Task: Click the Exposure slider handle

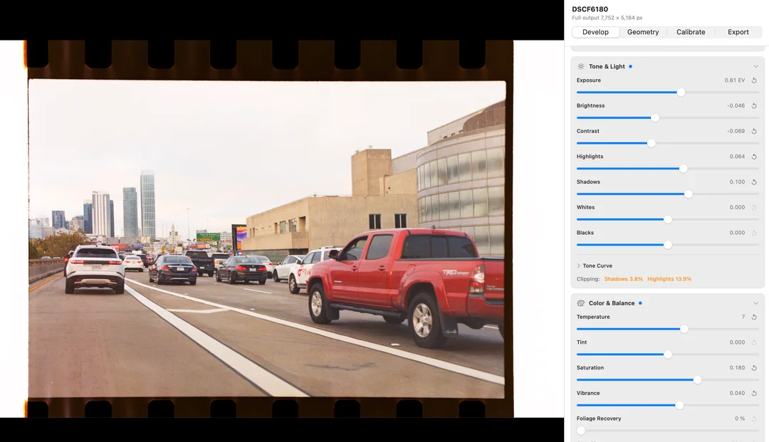Action: click(x=681, y=93)
